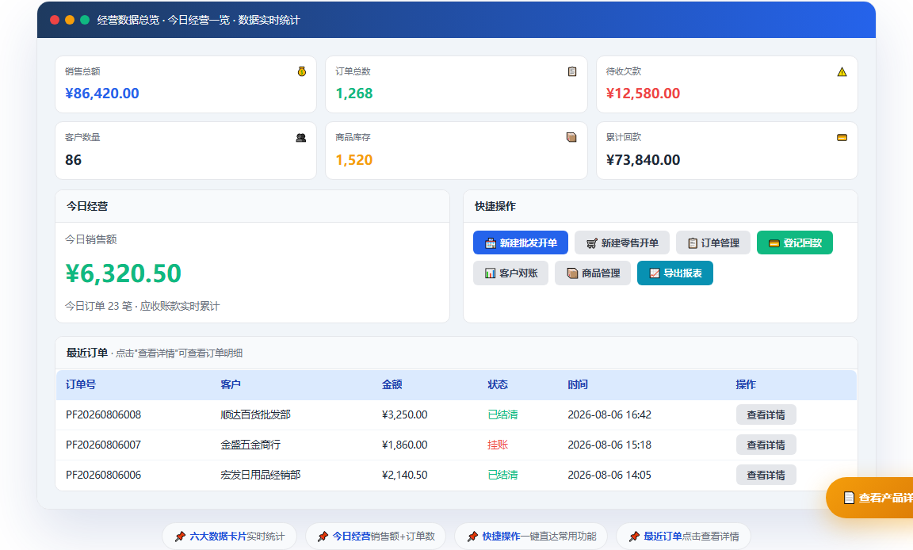Click the green window dot in title bar
Screen dimensions: 913x550
(85, 20)
